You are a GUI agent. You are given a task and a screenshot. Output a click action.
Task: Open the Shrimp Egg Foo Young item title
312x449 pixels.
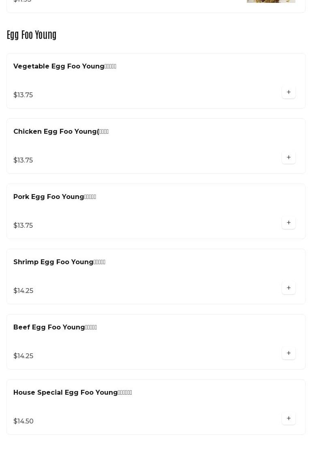pos(59,262)
